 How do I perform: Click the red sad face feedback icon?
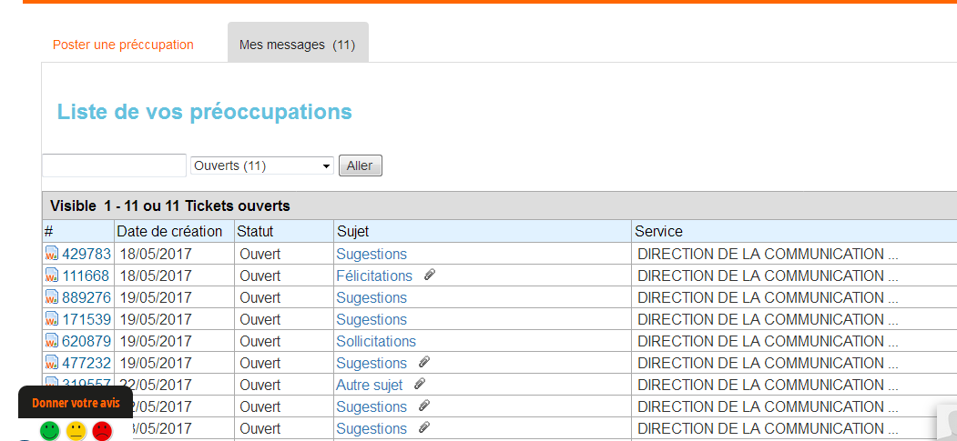point(102,430)
